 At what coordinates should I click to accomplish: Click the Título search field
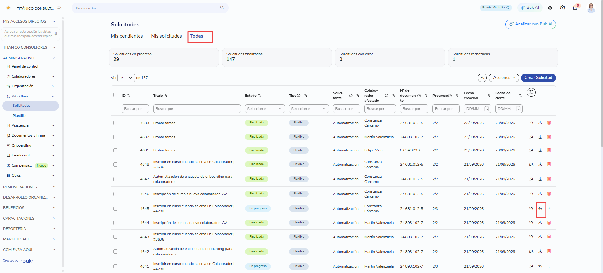pyautogui.click(x=197, y=109)
